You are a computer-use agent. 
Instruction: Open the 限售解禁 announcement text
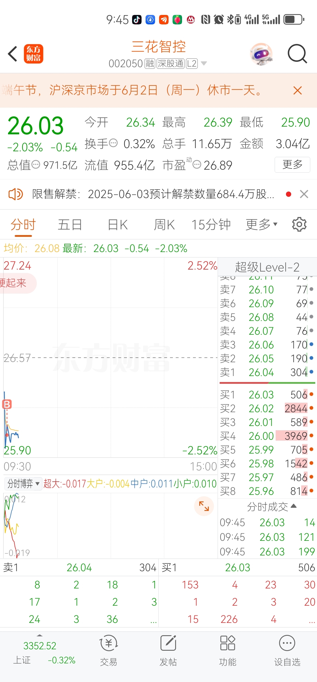point(153,194)
